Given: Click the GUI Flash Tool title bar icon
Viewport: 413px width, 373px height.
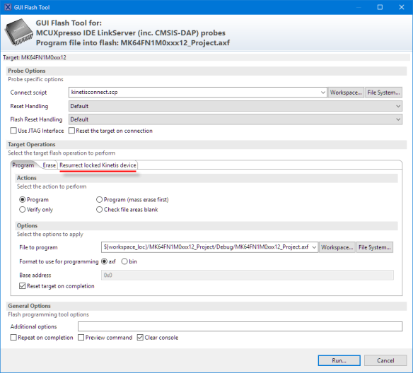Looking at the screenshot, I should (8, 7).
